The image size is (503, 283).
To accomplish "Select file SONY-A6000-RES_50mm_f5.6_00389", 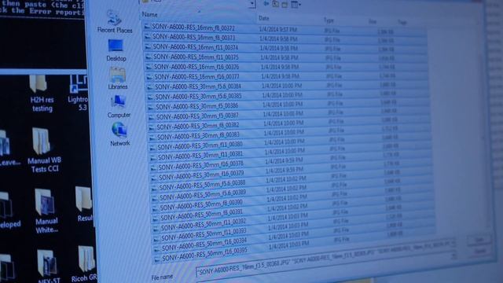I will pos(203,194).
